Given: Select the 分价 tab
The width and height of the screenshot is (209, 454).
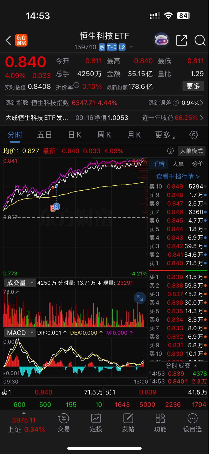Looking at the screenshot, I should 198,164.
